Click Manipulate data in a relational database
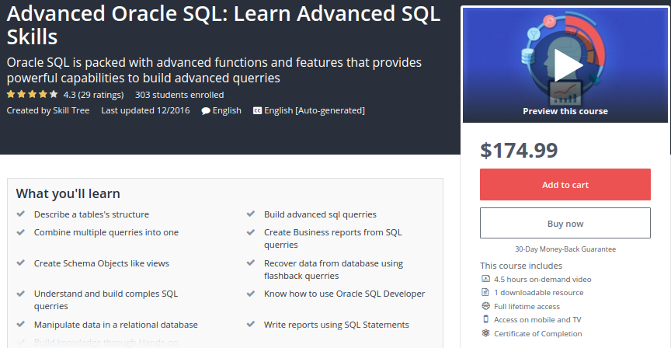The image size is (671, 348). (x=116, y=325)
